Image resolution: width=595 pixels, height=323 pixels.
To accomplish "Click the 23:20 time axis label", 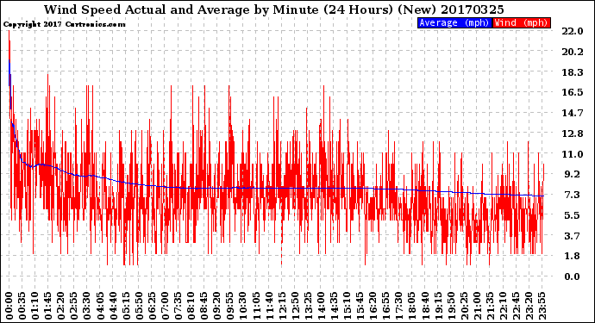I will (x=529, y=306).
